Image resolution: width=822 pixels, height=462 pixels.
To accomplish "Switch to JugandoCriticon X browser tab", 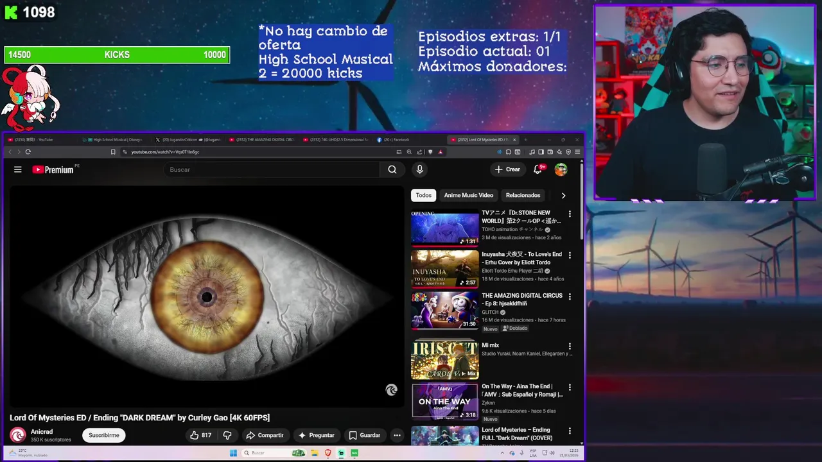I will pos(189,140).
